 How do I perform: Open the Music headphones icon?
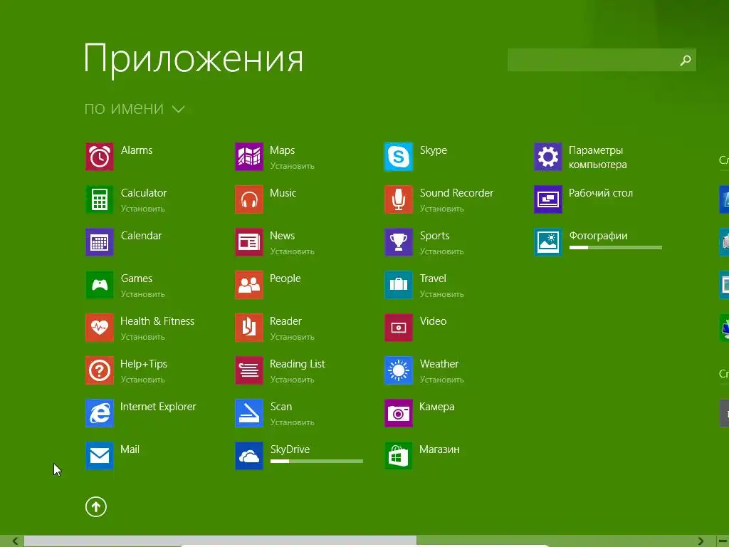(x=249, y=199)
